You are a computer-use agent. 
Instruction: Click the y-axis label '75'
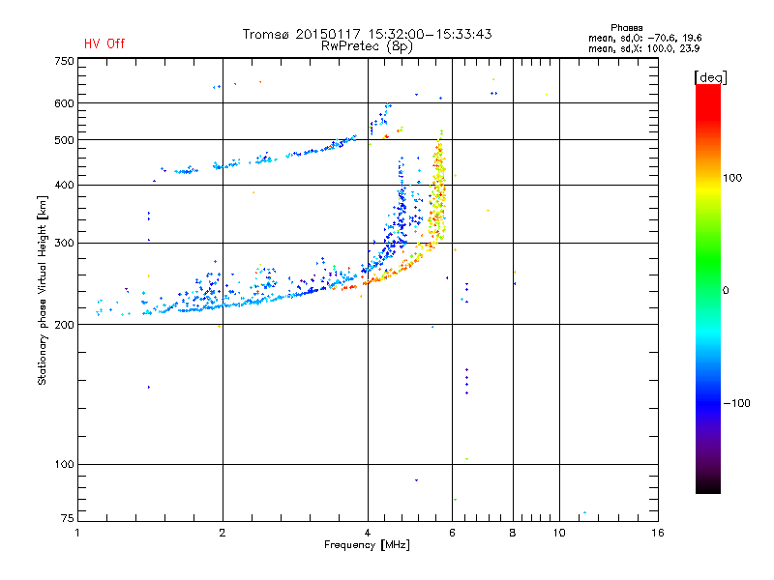[x=68, y=518]
